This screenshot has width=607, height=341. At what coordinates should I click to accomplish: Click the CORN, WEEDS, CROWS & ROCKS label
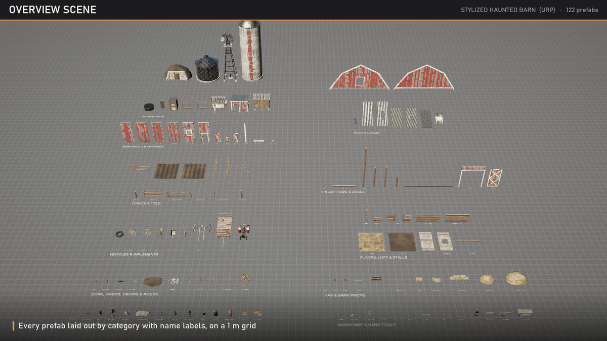coord(124,294)
